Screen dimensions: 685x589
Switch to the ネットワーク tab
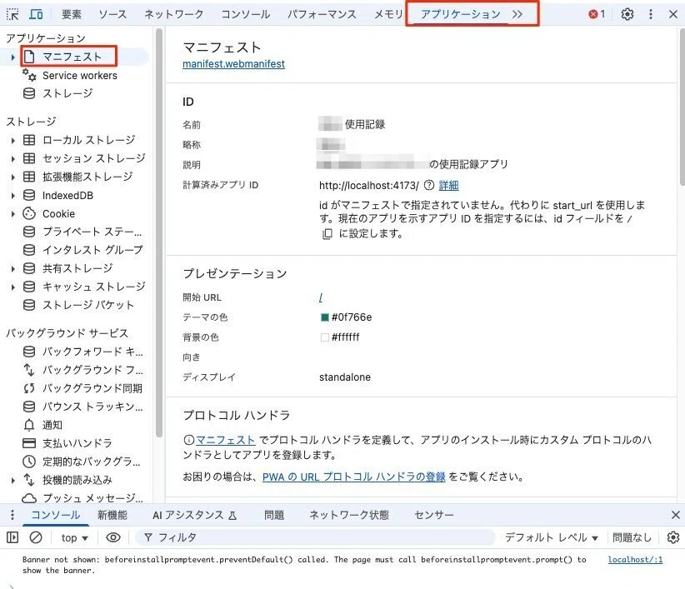point(174,14)
